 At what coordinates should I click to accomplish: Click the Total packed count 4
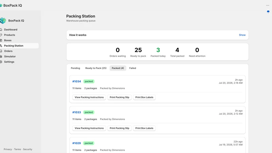177,50
